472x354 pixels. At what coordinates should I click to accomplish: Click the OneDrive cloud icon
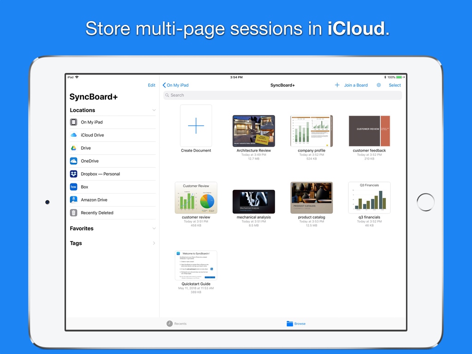tap(73, 161)
